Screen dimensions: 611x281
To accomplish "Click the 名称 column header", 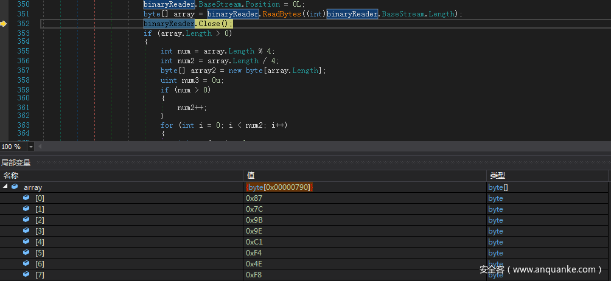I will (x=11, y=175).
